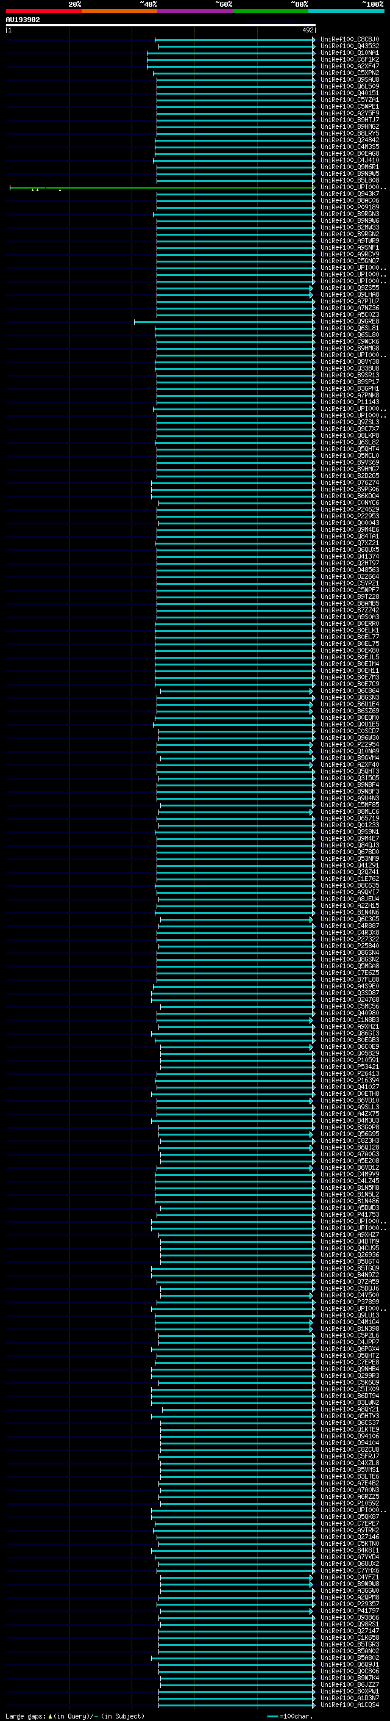Open hit UniRef100_Q43532
The width and height of the screenshot is (390, 1721).
click(349, 46)
